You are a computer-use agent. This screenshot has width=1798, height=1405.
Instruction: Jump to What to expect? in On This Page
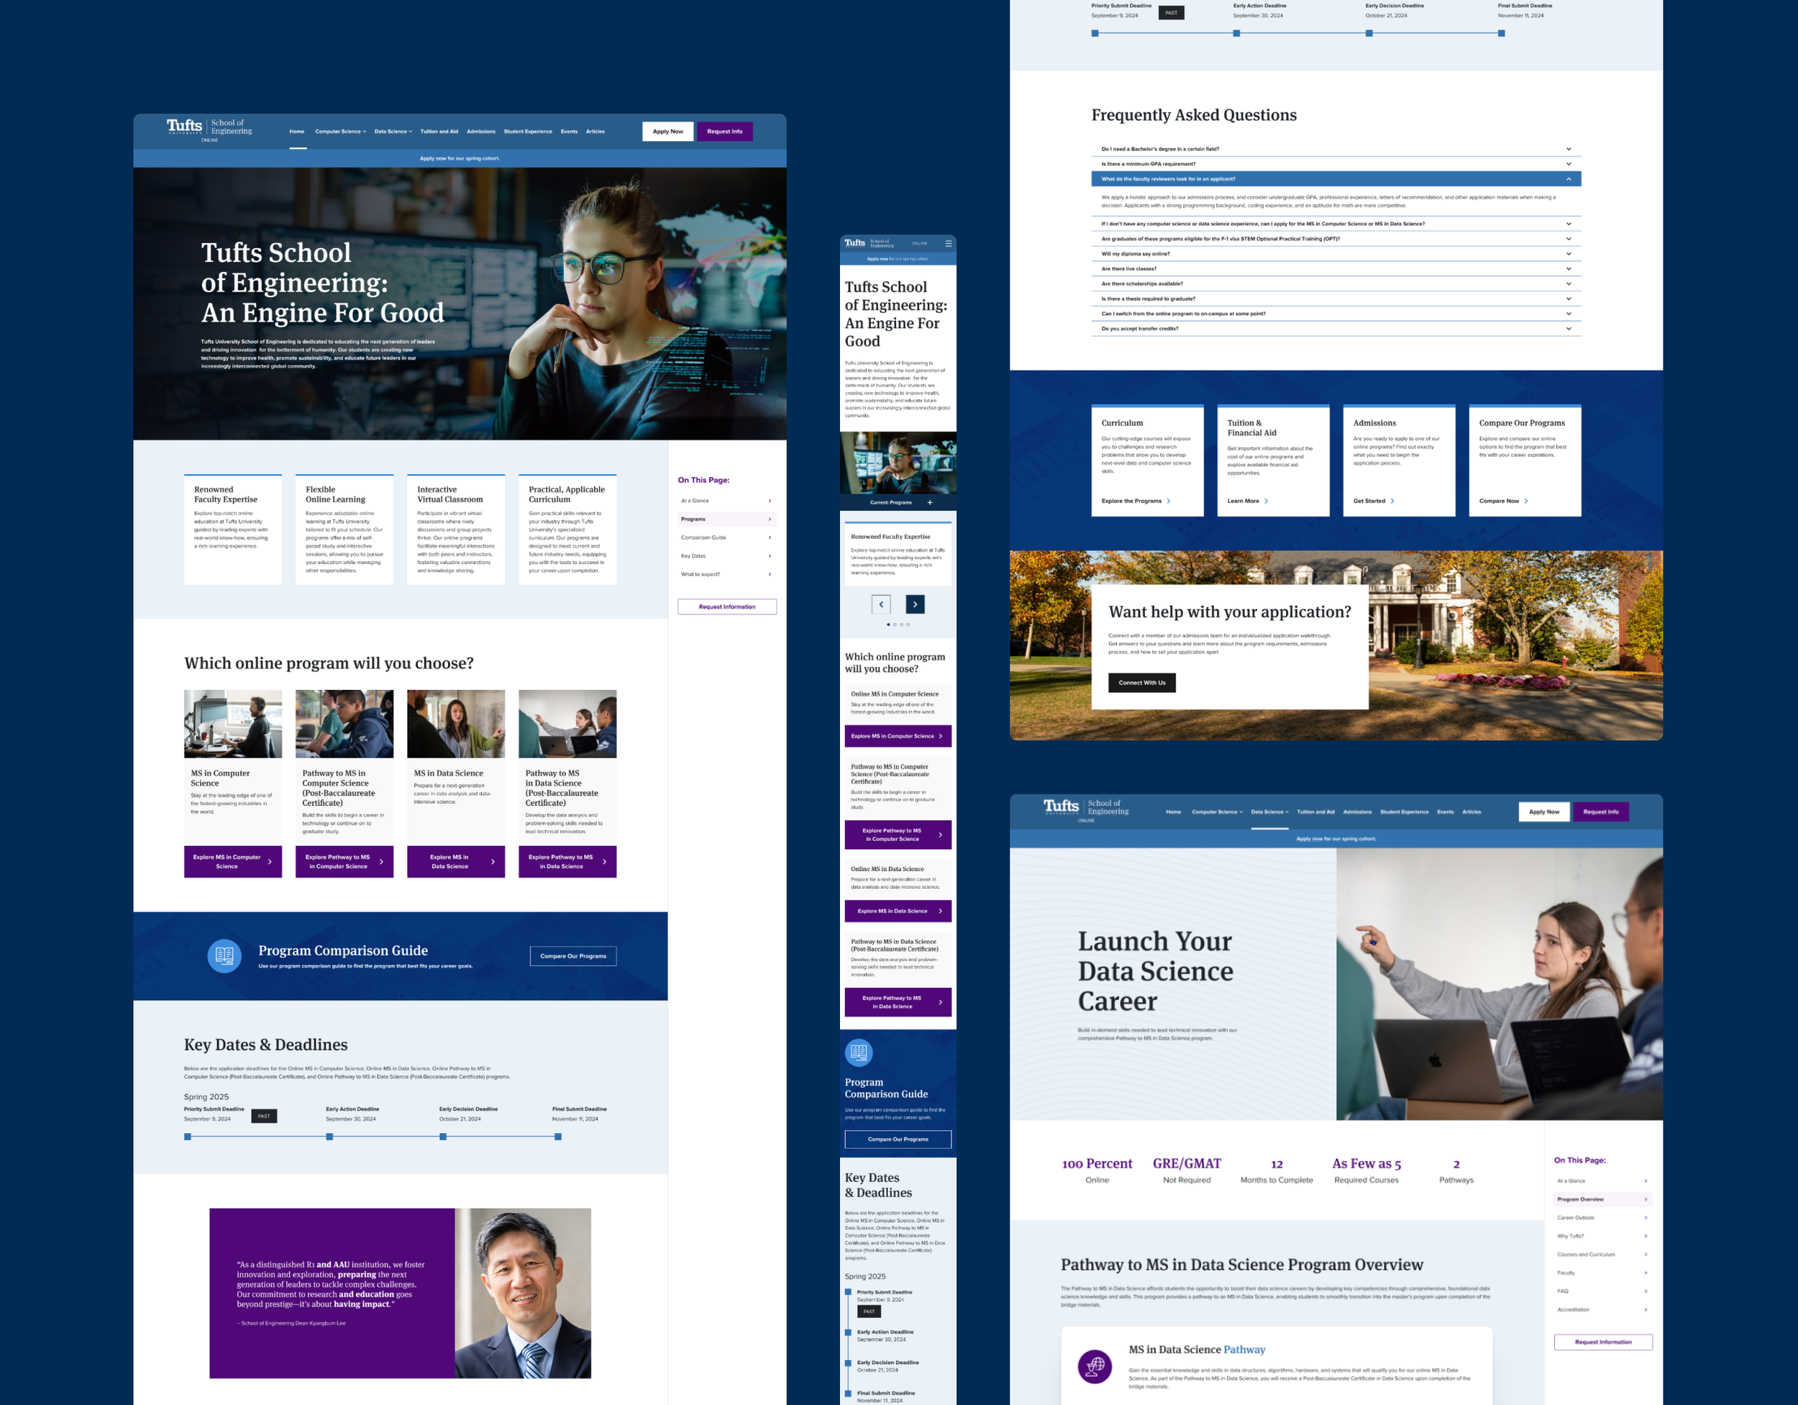coord(727,575)
